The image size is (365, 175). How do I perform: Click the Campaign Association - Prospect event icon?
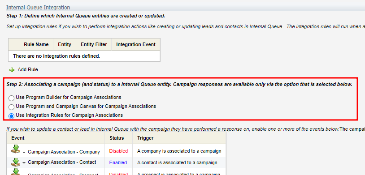coord(16,172)
